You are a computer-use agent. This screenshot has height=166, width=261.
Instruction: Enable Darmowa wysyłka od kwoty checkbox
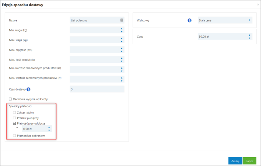coord(10,99)
